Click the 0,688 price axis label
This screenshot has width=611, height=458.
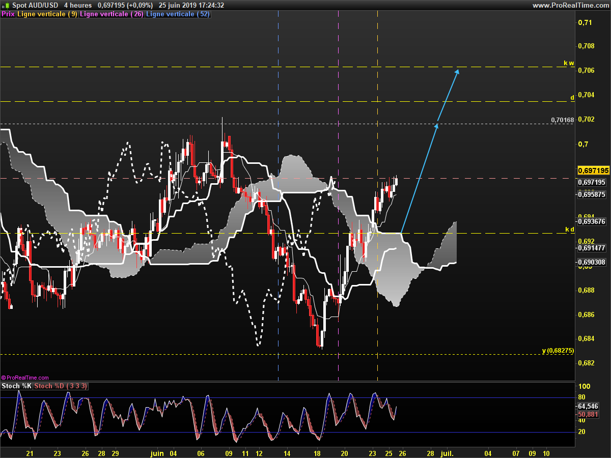[587, 290]
